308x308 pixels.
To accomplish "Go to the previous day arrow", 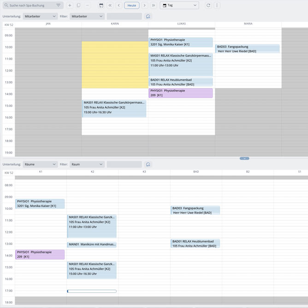I will point(118,6).
